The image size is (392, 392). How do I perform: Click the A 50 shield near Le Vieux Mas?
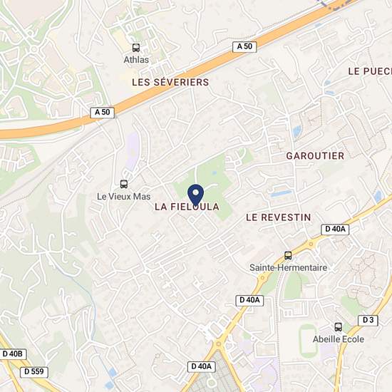pos(102,113)
